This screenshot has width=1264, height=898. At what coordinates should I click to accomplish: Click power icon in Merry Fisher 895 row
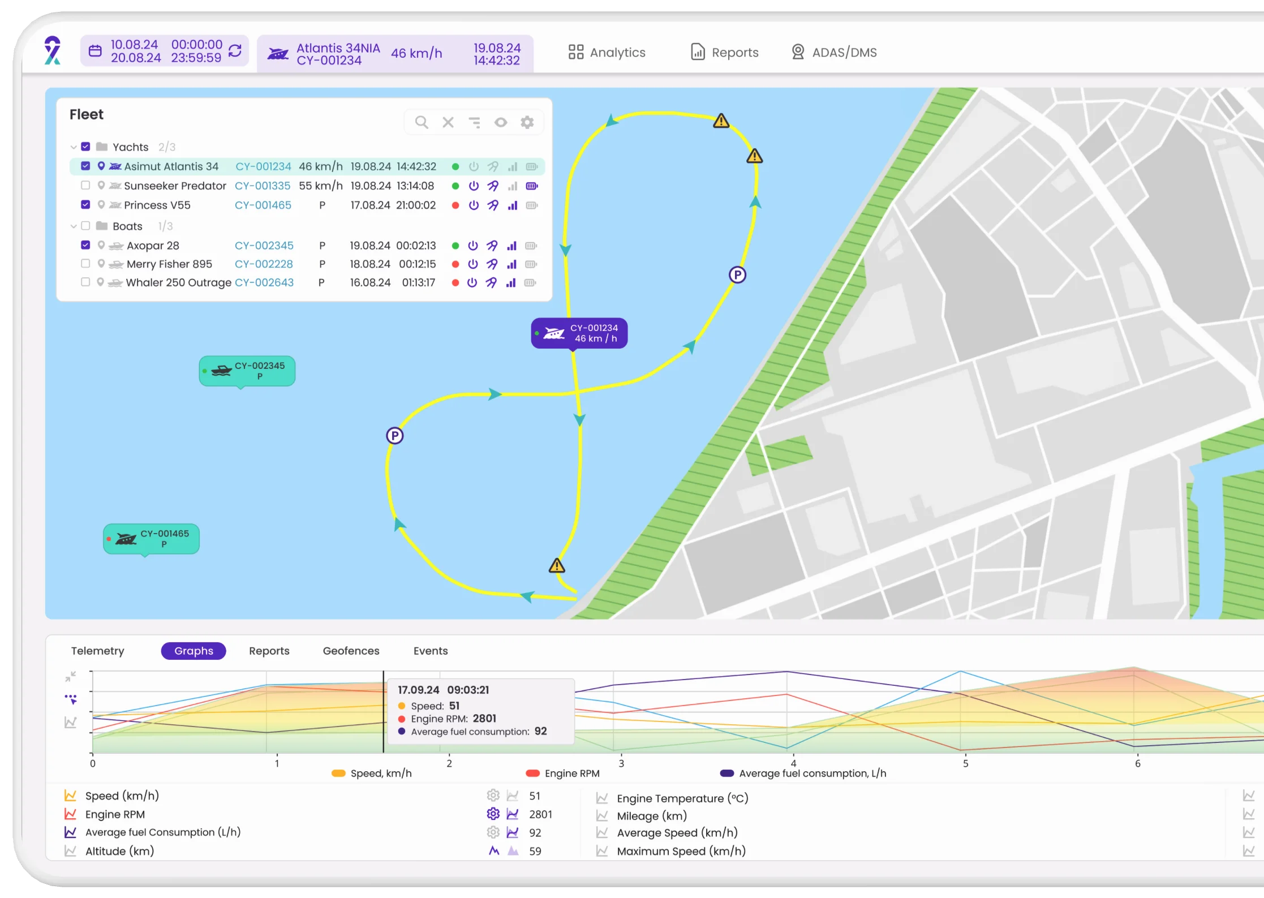pos(473,264)
